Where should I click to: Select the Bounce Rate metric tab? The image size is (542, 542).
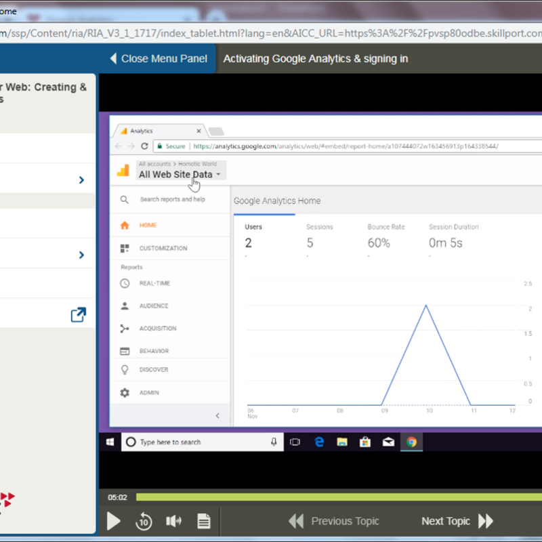point(385,236)
